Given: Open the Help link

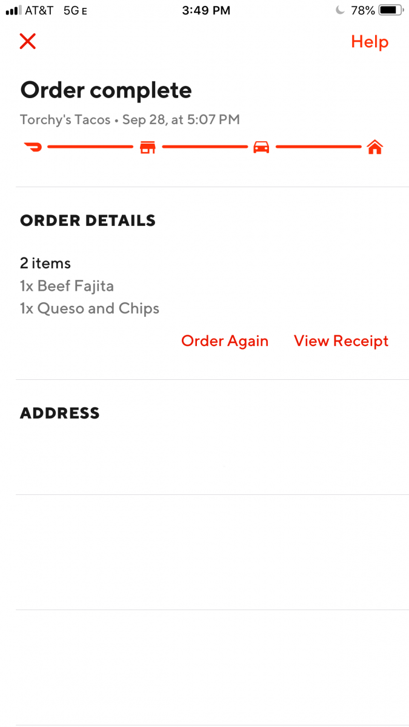Looking at the screenshot, I should click(x=370, y=42).
